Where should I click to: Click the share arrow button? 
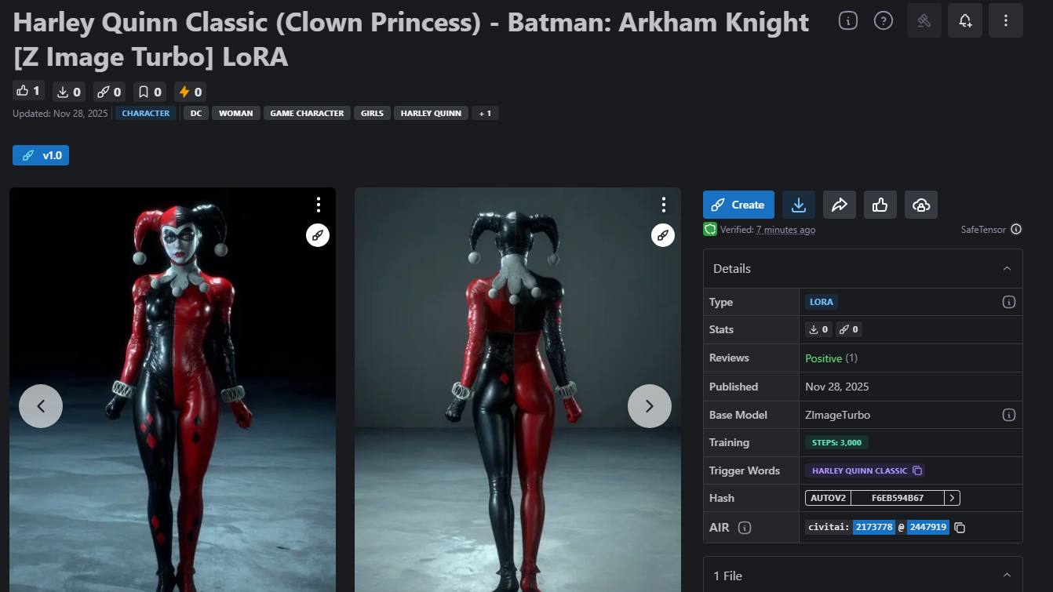point(840,205)
